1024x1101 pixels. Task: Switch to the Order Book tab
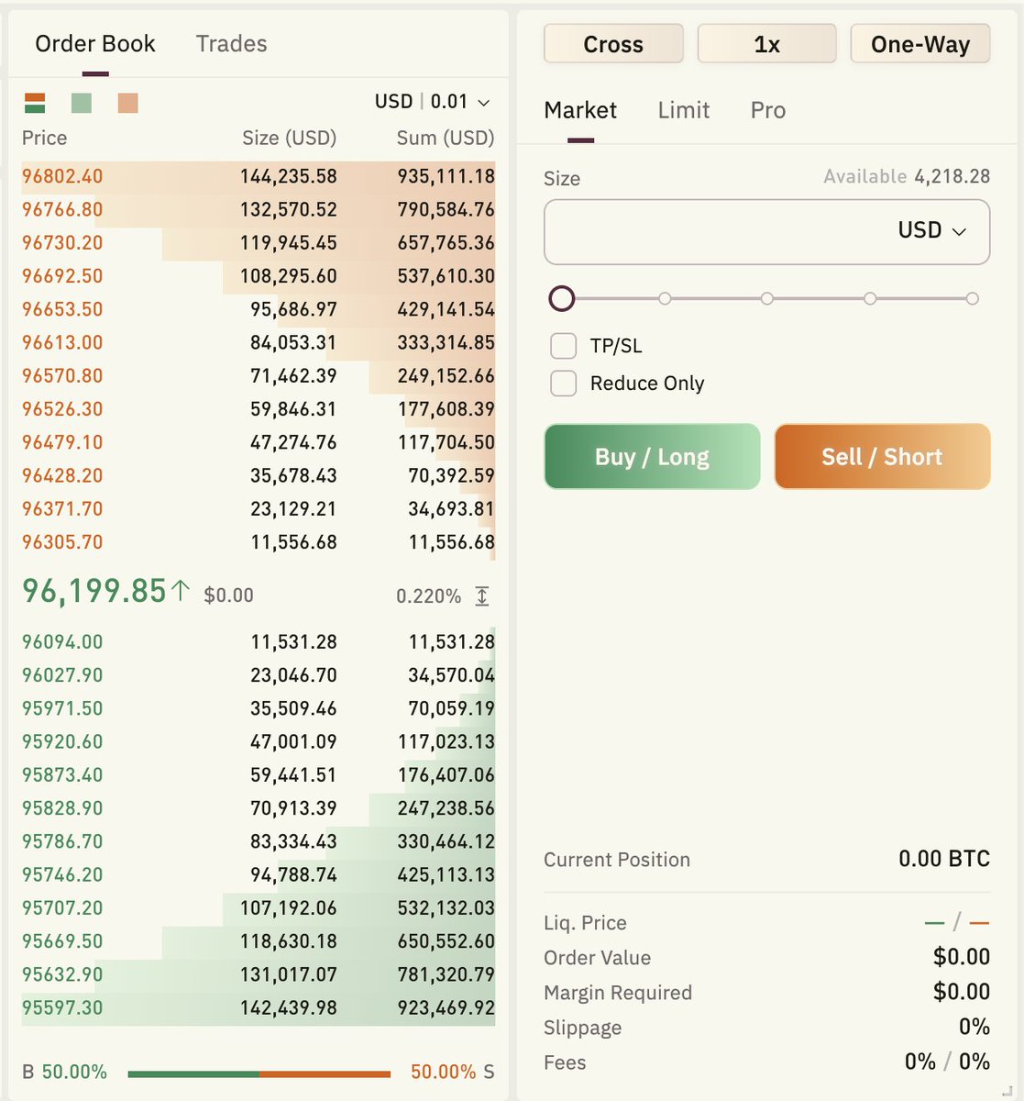point(95,43)
